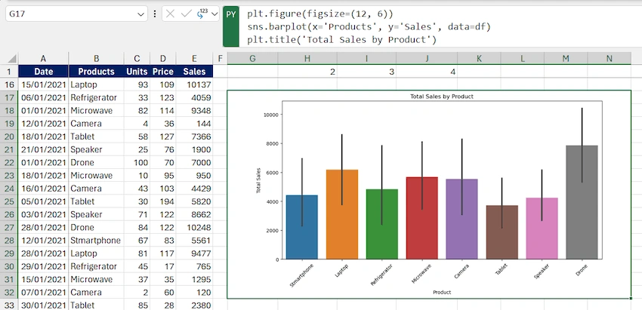Select column F header
The height and width of the screenshot is (310, 642).
point(220,59)
